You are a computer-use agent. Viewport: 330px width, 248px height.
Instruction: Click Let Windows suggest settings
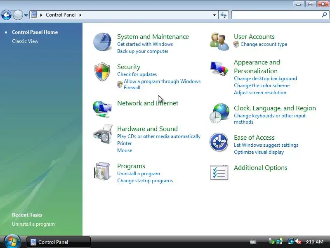(266, 145)
